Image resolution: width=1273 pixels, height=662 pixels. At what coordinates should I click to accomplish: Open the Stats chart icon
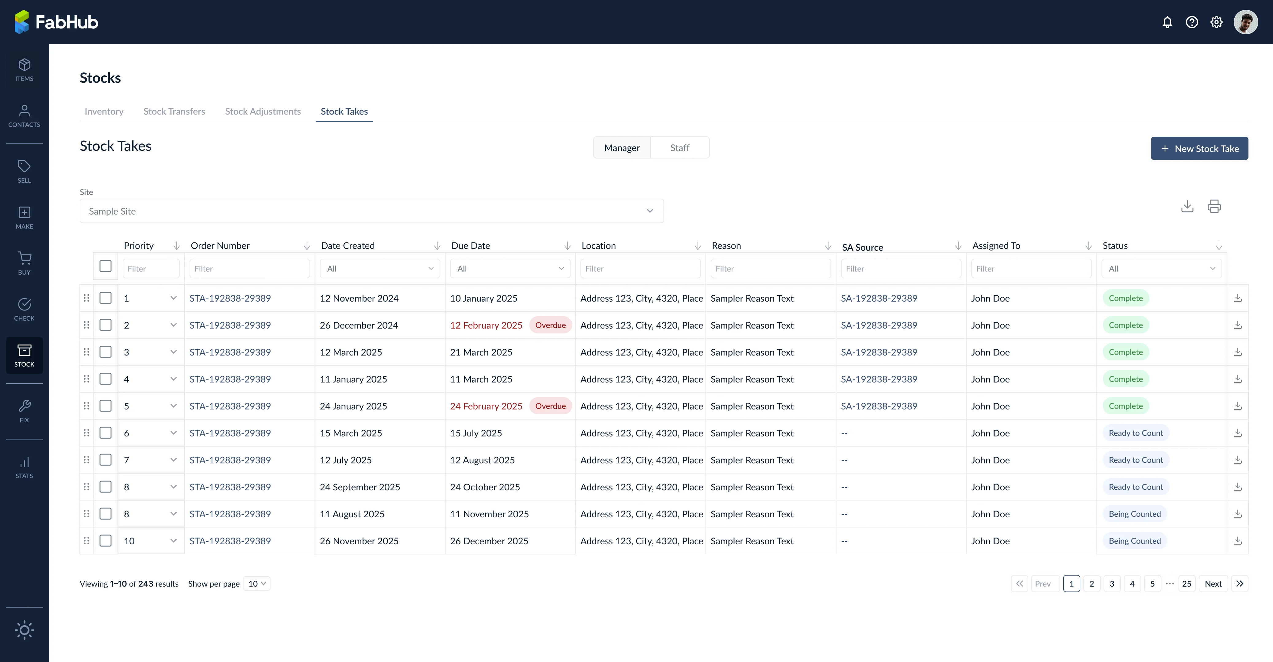24,467
